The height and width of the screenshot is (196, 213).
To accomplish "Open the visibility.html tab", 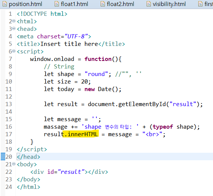I will tap(166, 4).
